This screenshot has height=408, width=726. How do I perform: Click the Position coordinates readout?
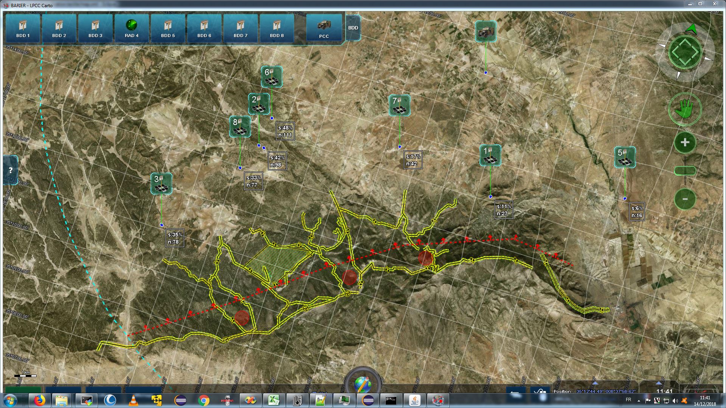coord(594,391)
